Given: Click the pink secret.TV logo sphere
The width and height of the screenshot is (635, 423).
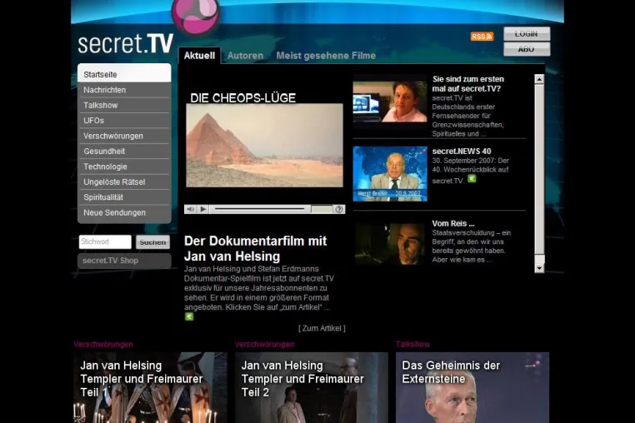Looking at the screenshot, I should pyautogui.click(x=195, y=15).
